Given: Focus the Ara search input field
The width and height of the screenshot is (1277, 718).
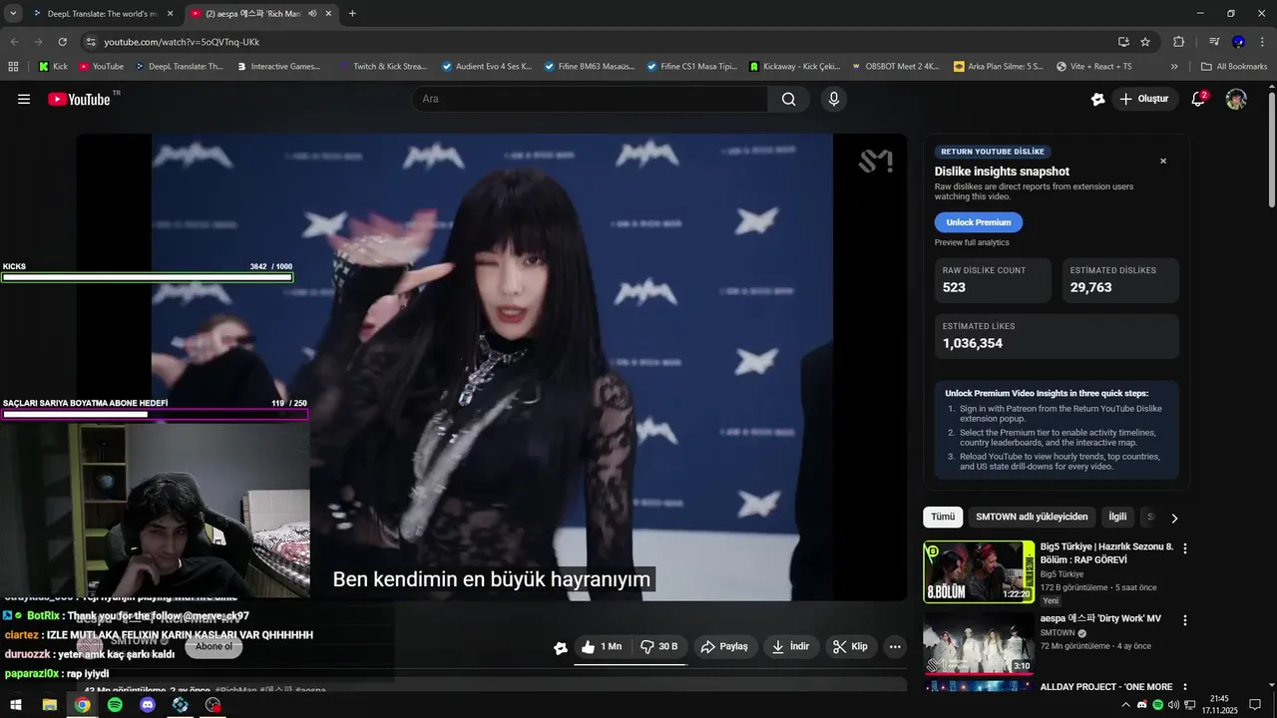Looking at the screenshot, I should click(590, 99).
